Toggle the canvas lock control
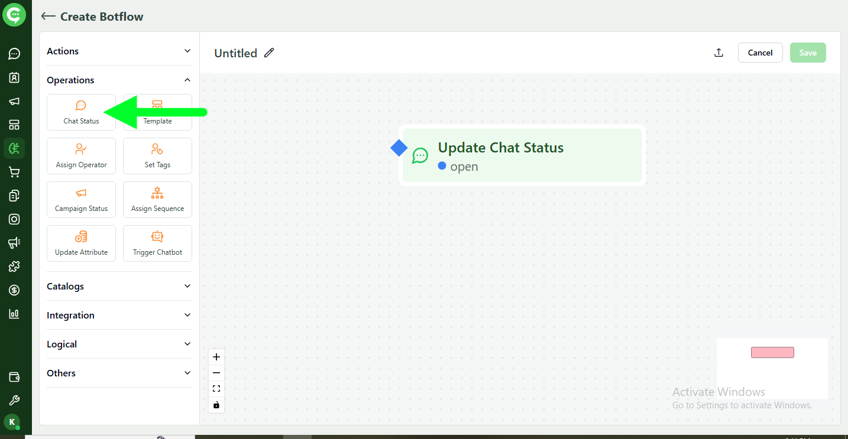The height and width of the screenshot is (439, 848). click(216, 405)
